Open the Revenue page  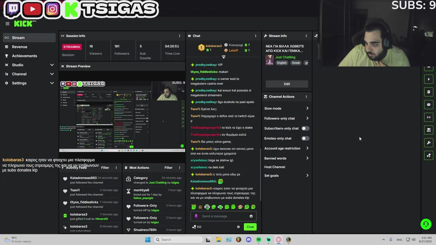(x=29, y=47)
